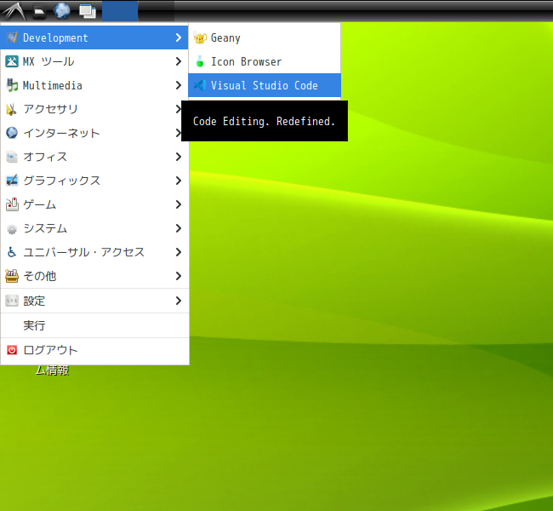This screenshot has width=553, height=511.
Task: Click the red ログアウト power icon
Action: coord(12,350)
